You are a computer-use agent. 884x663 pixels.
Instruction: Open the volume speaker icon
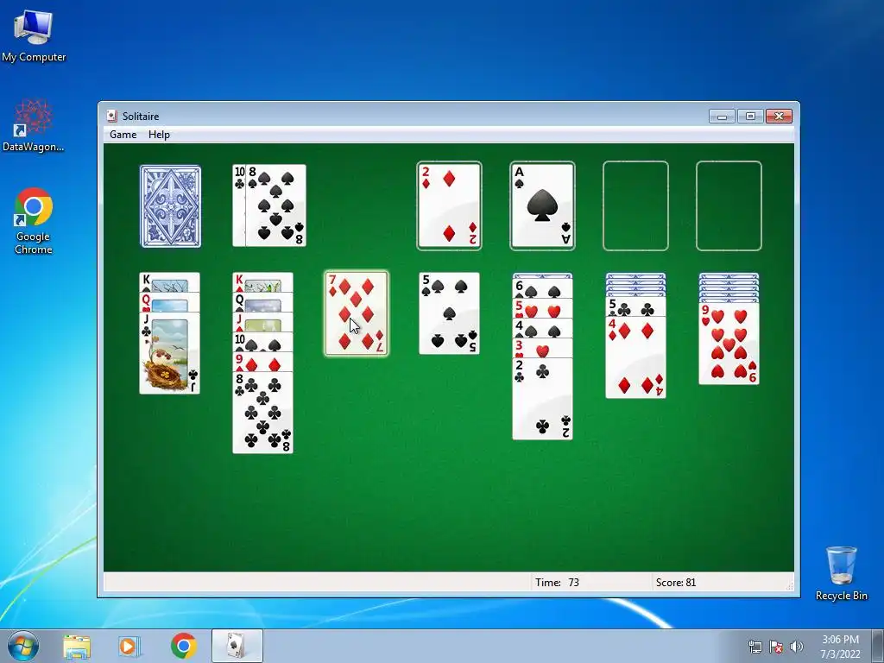[796, 647]
